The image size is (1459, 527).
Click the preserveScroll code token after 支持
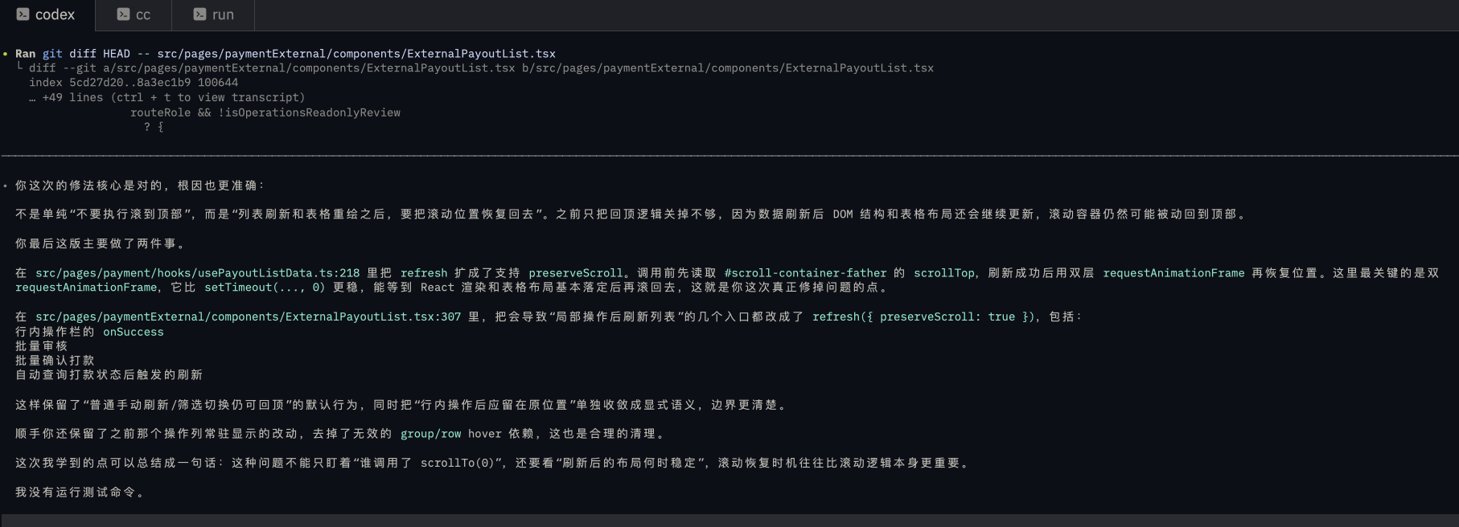click(575, 273)
